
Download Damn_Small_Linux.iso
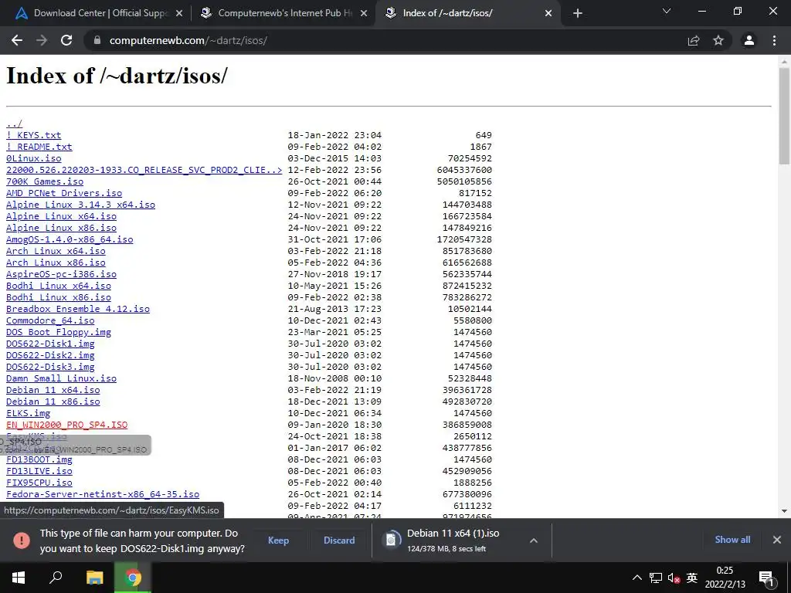(62, 378)
